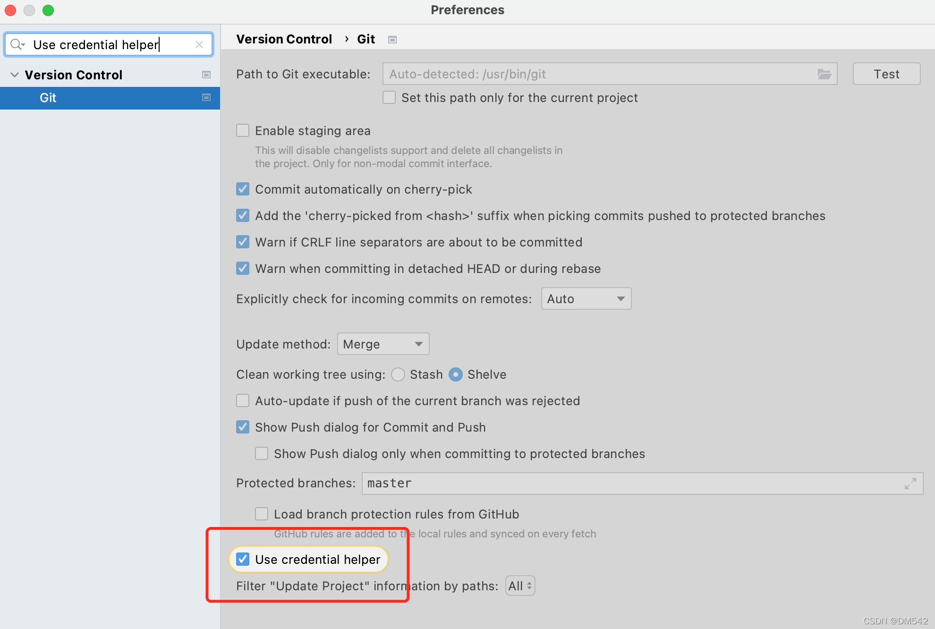Click the square icon next to Git sidebar entry
This screenshot has width=935, height=629.
coord(206,98)
